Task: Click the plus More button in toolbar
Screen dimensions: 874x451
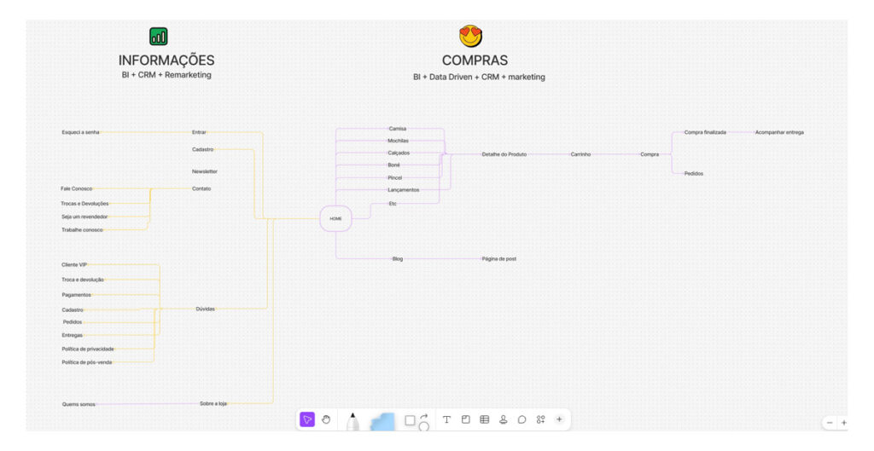Action: click(559, 419)
